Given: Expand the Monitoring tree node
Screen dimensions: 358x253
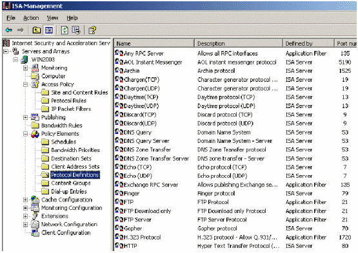Looking at the screenshot, I should tap(26, 68).
